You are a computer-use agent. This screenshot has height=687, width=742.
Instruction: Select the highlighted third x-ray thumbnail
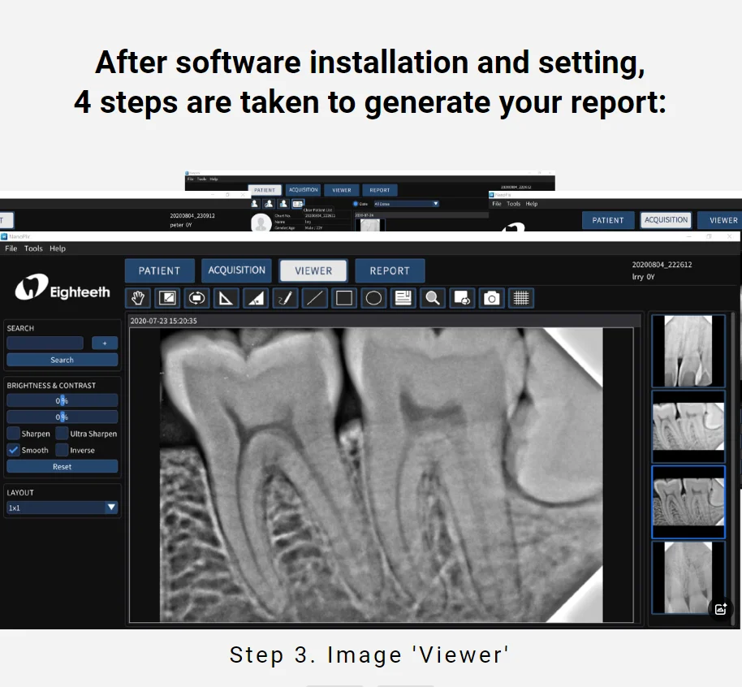pyautogui.click(x=688, y=502)
